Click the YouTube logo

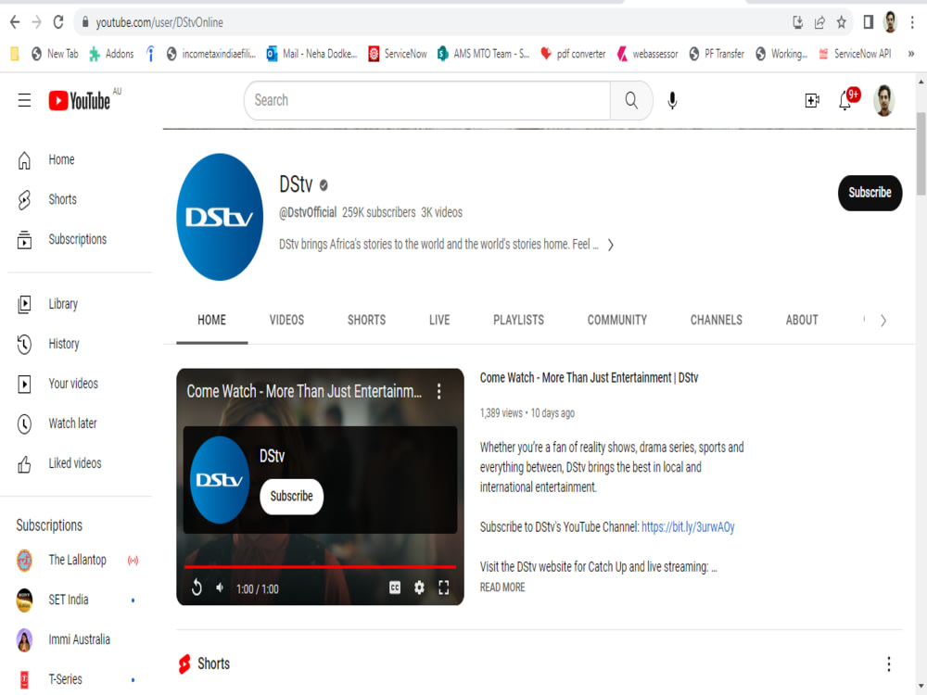[80, 100]
